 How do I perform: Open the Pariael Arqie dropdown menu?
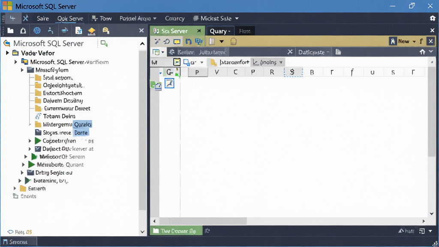pyautogui.click(x=138, y=18)
